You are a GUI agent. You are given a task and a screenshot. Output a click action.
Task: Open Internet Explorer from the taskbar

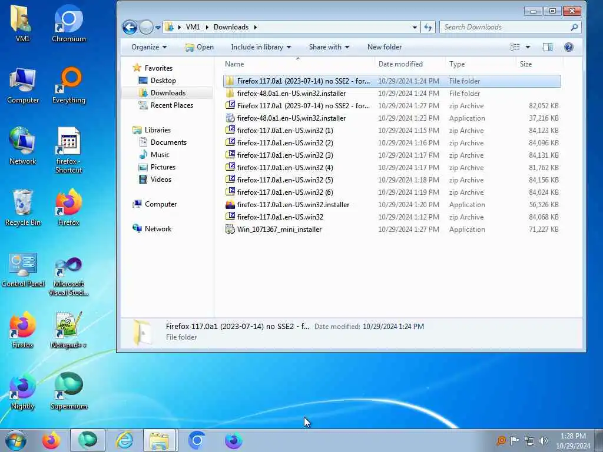[124, 440]
